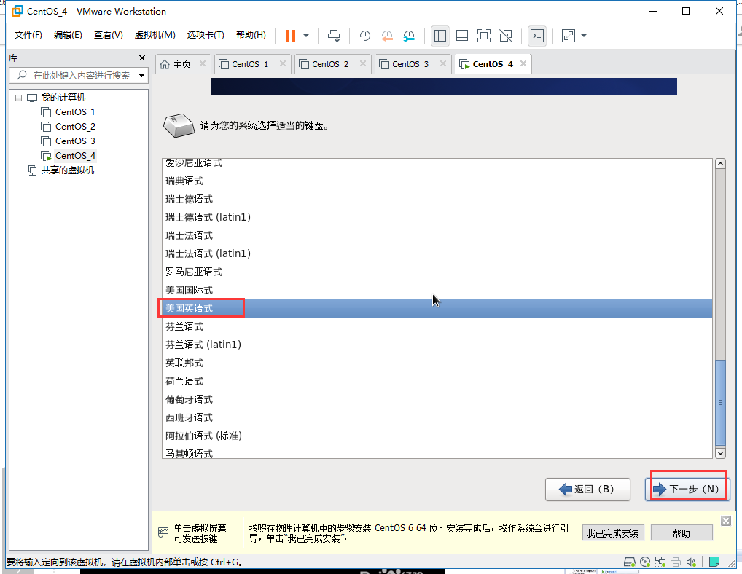Image resolution: width=742 pixels, height=574 pixels.
Task: Select 美国英语式 keyboard layout
Action: point(437,308)
